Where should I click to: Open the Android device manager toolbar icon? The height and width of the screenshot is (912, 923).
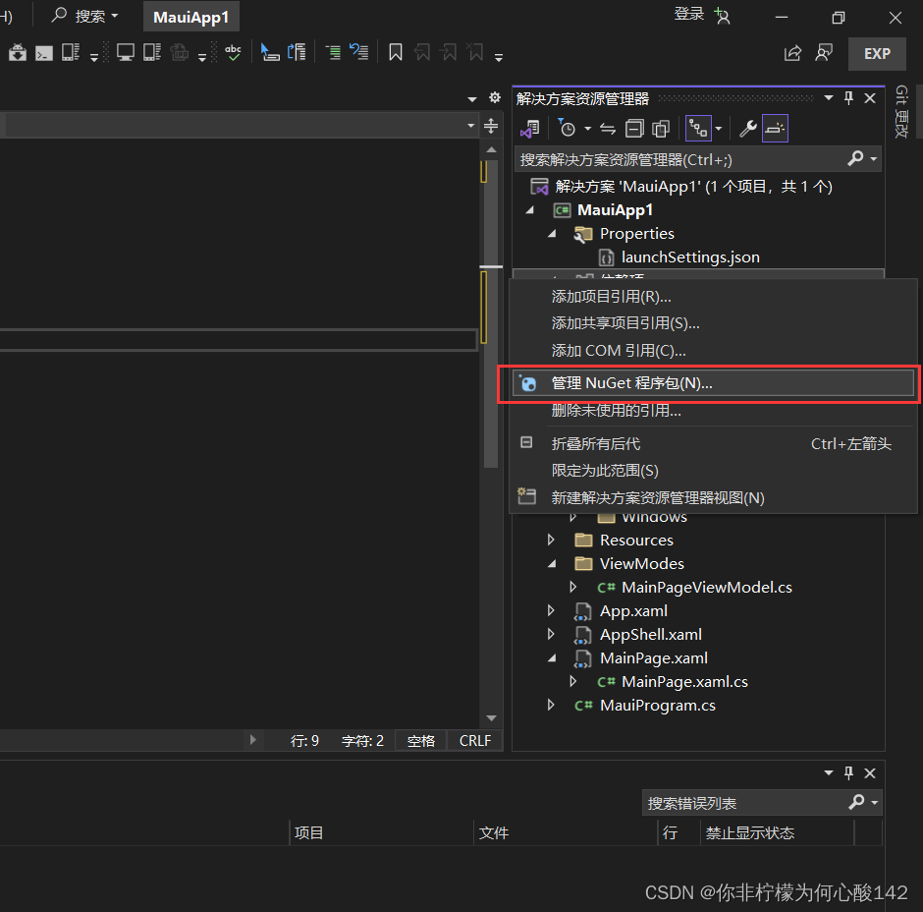[17, 53]
